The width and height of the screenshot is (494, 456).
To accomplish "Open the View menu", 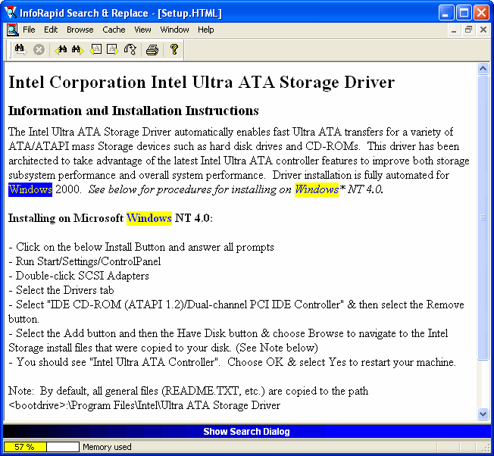I will [142, 30].
